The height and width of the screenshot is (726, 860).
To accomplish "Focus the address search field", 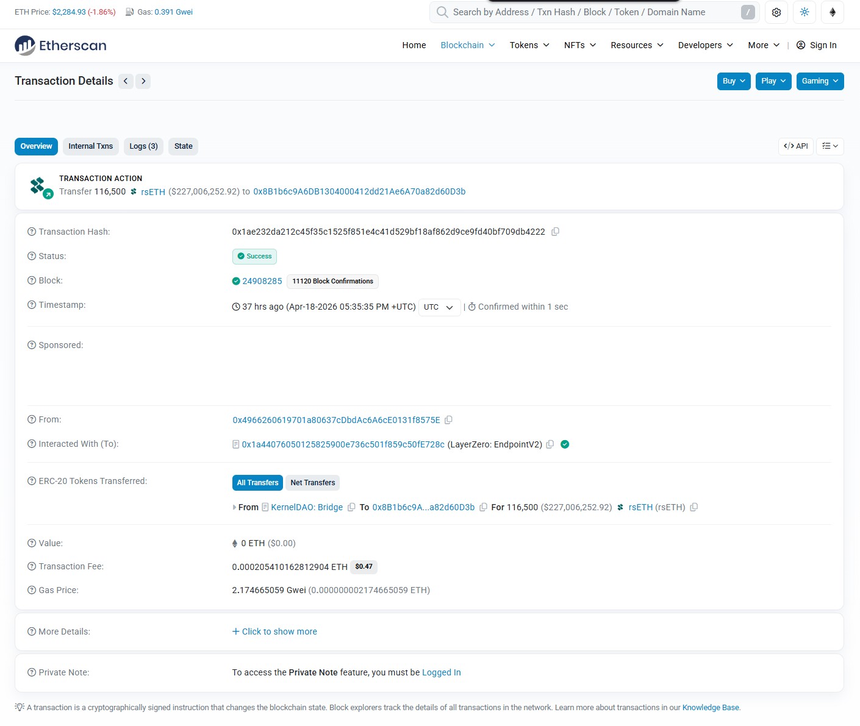I will [592, 12].
